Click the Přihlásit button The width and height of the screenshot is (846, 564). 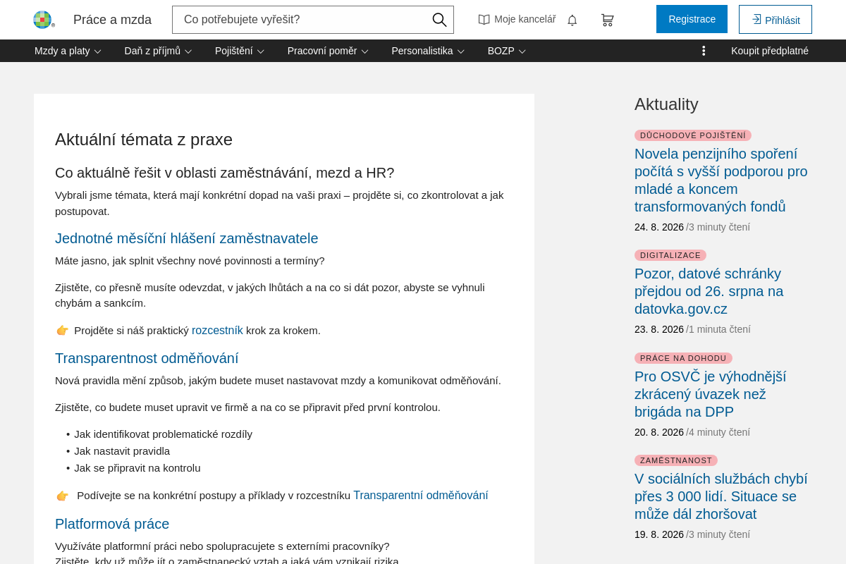[775, 20]
